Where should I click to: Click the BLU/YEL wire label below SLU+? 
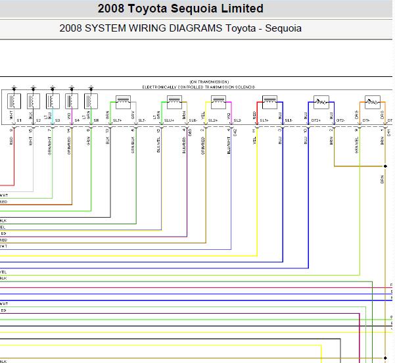[158, 145]
